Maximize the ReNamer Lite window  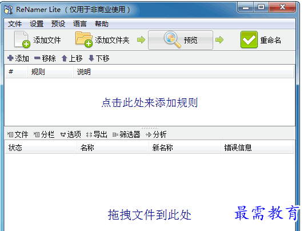tap(261, 7)
